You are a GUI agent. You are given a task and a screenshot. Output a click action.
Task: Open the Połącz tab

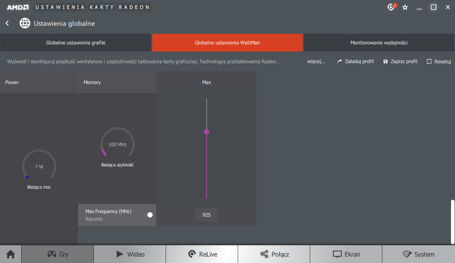click(274, 254)
